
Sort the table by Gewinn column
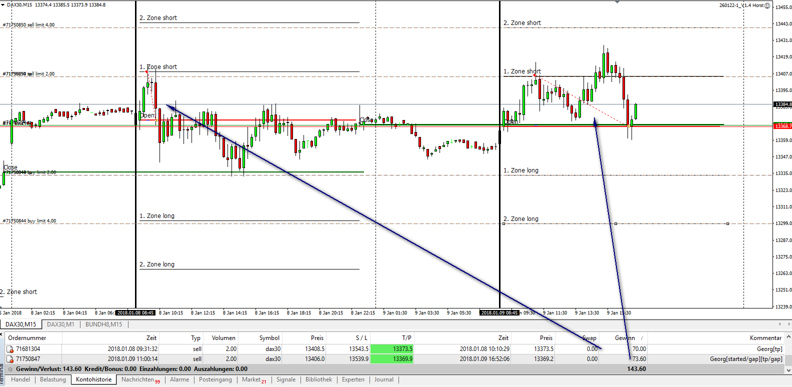624,338
